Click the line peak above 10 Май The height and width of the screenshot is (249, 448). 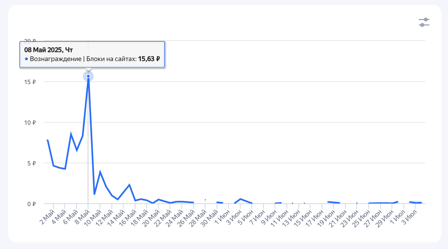click(x=100, y=172)
